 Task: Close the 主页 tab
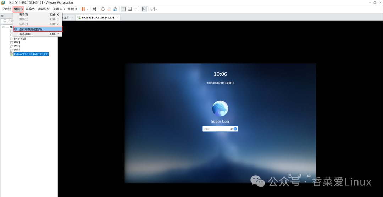72,18
